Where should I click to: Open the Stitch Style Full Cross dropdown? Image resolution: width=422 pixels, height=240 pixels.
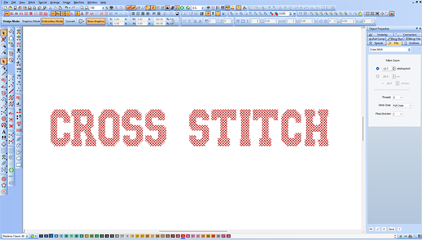[402, 105]
